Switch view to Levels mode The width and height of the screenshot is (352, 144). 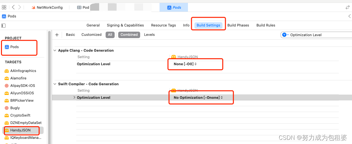click(x=149, y=35)
